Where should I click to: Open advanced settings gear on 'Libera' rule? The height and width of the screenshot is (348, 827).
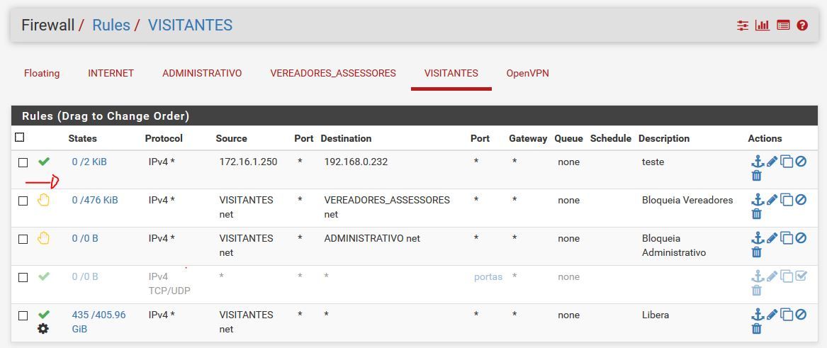point(43,329)
